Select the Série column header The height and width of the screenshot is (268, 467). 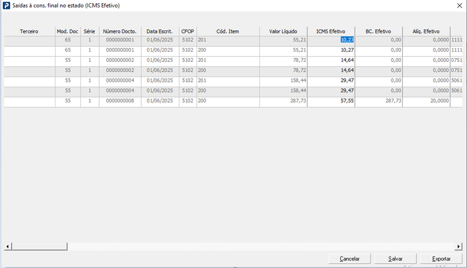pos(90,32)
